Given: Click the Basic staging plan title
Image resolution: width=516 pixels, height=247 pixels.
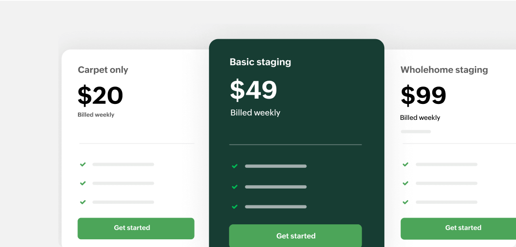Looking at the screenshot, I should (x=260, y=62).
